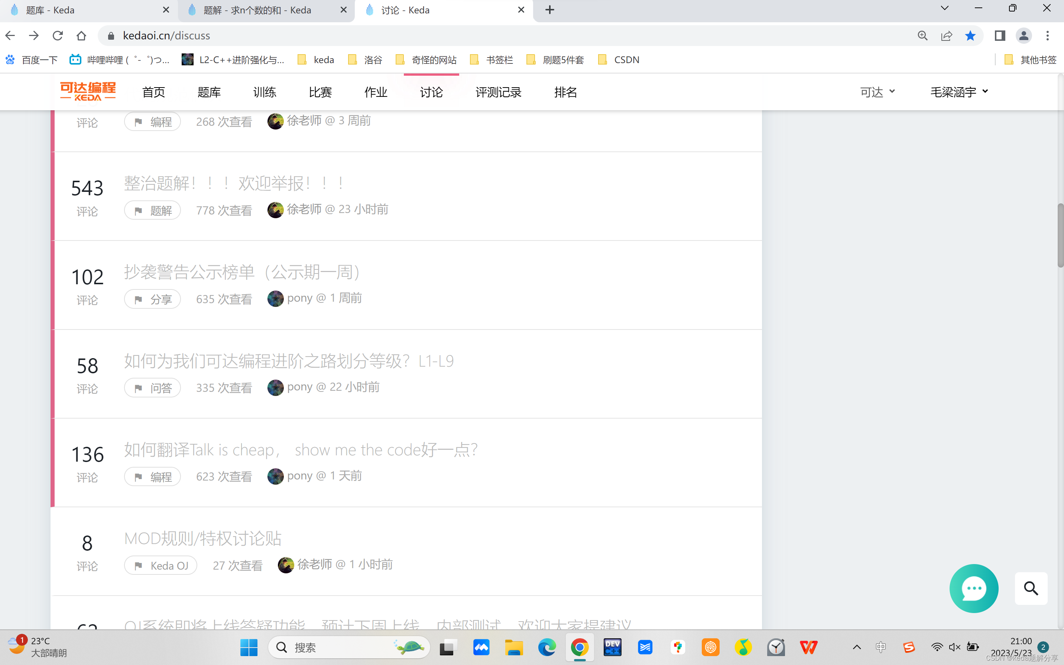The height and width of the screenshot is (665, 1064).
Task: Click the floating search magnifier button
Action: 1031,588
